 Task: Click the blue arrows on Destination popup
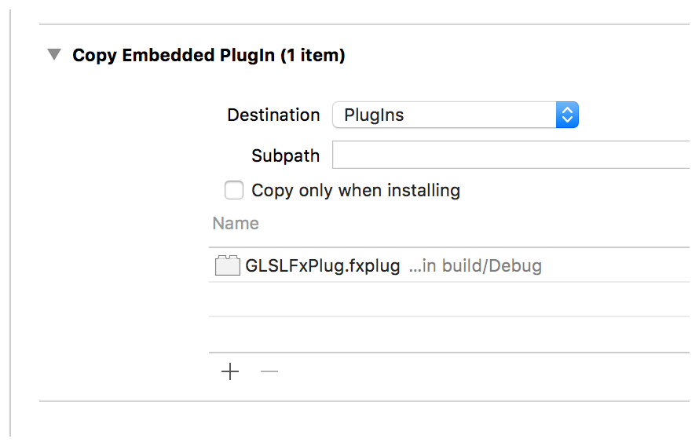[567, 115]
